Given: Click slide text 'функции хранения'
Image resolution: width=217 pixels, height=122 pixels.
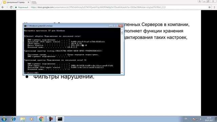Looking at the screenshot, I should pyautogui.click(x=163, y=31).
